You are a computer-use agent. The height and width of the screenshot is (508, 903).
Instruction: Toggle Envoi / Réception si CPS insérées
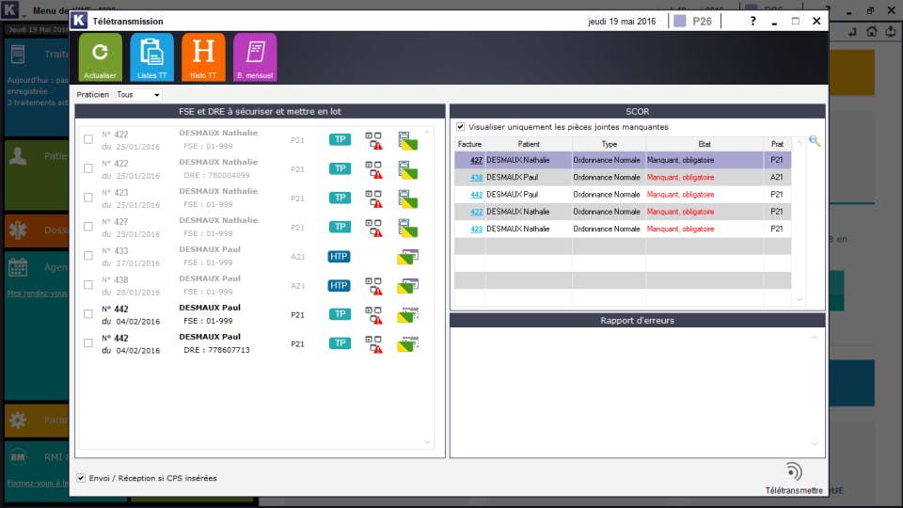tap(81, 478)
